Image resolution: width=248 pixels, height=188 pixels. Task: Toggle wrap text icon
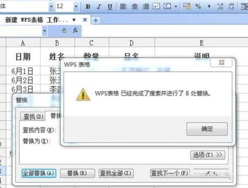[x=156, y=6]
